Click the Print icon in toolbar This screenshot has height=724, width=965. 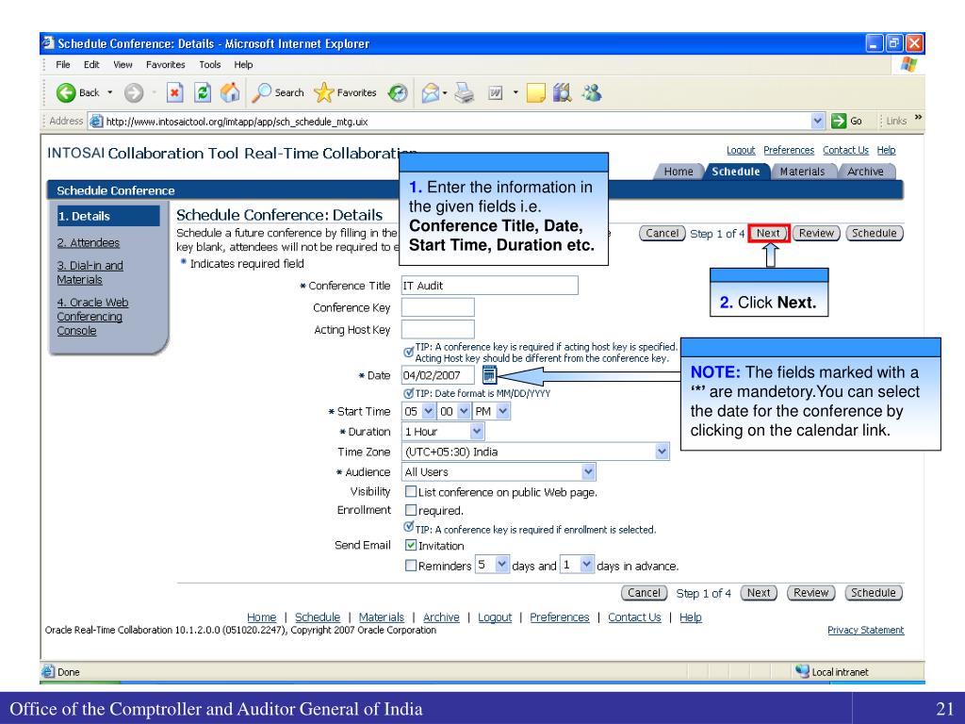click(x=465, y=93)
